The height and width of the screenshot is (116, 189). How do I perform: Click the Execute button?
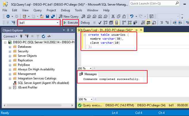click(71, 23)
